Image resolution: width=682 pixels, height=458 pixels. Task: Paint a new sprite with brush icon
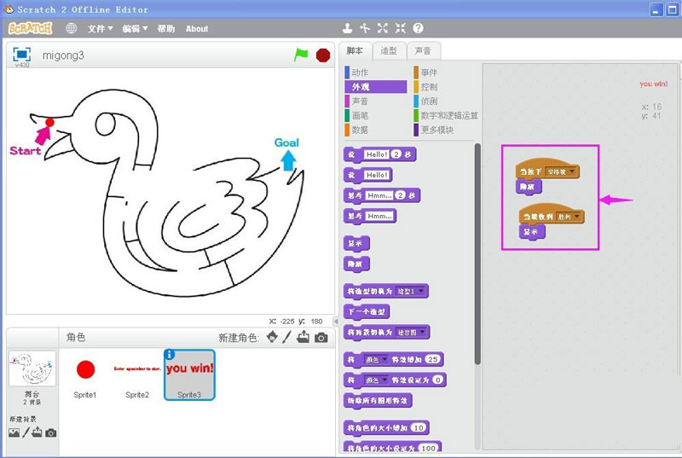point(286,337)
